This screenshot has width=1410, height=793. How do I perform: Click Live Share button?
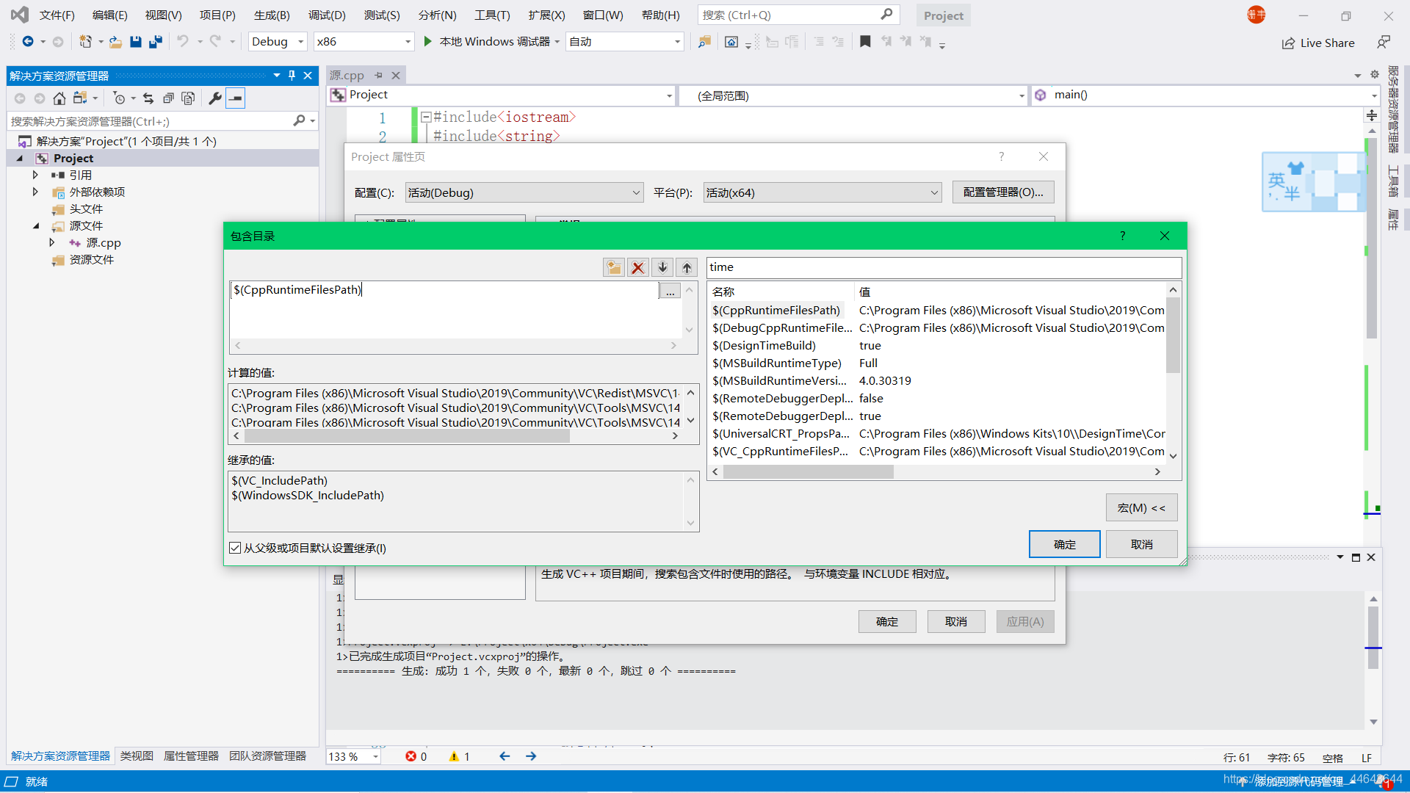(x=1318, y=43)
